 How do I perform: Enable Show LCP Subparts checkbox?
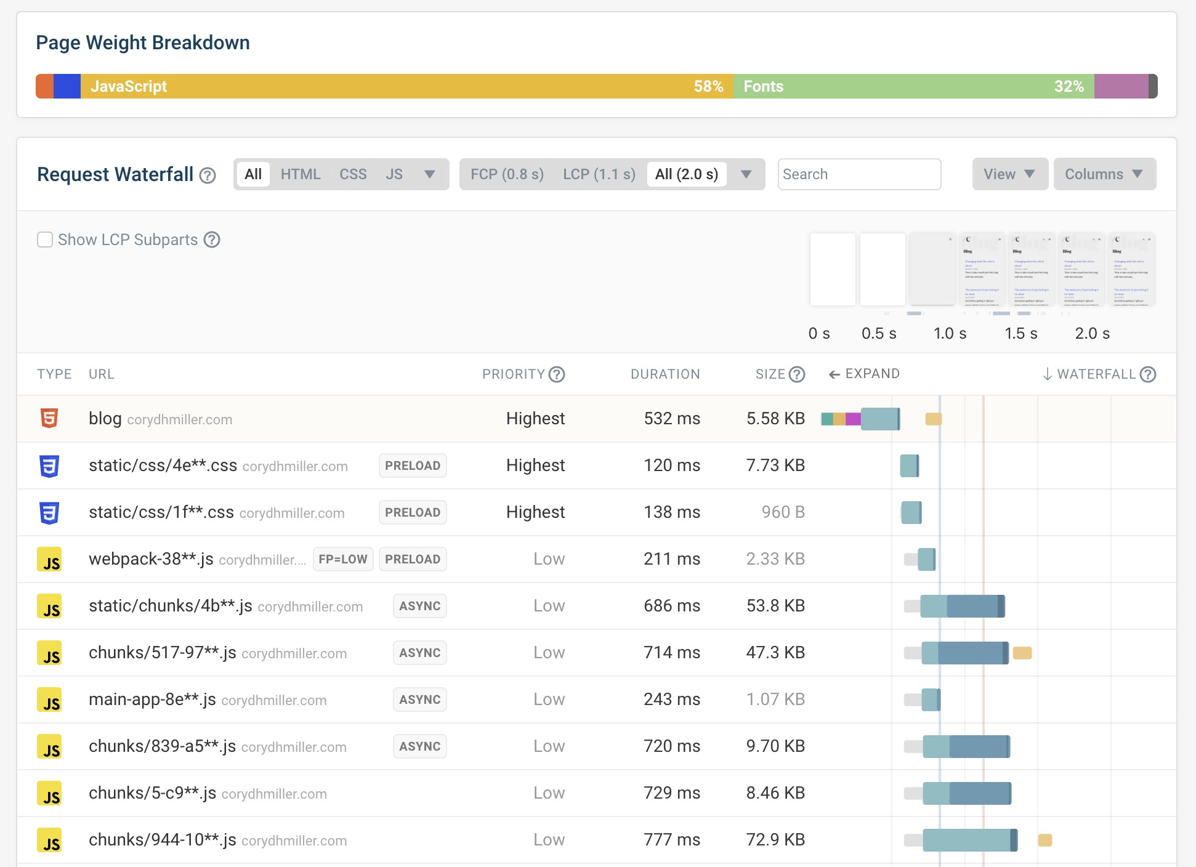coord(45,240)
